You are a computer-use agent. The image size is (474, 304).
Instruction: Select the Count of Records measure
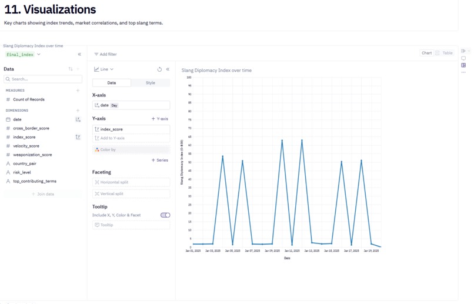point(29,99)
